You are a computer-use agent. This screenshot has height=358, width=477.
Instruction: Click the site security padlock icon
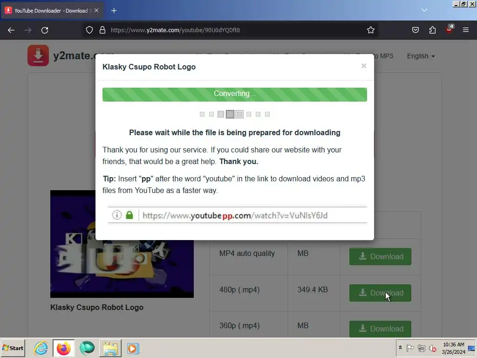pos(102,30)
